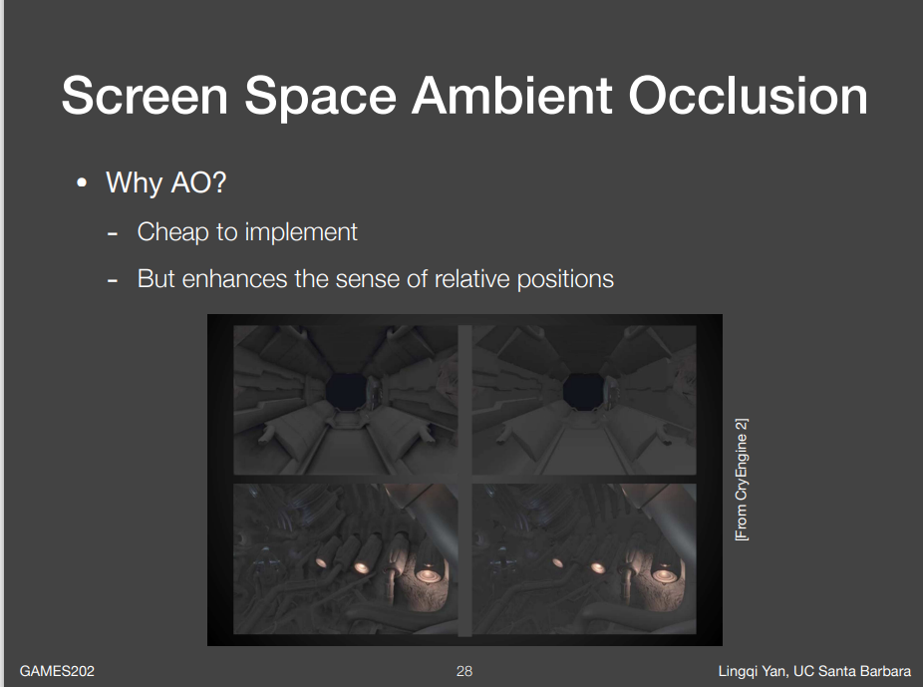Select the 'Cheap to implement' line
923x687 pixels.
[x=247, y=232]
